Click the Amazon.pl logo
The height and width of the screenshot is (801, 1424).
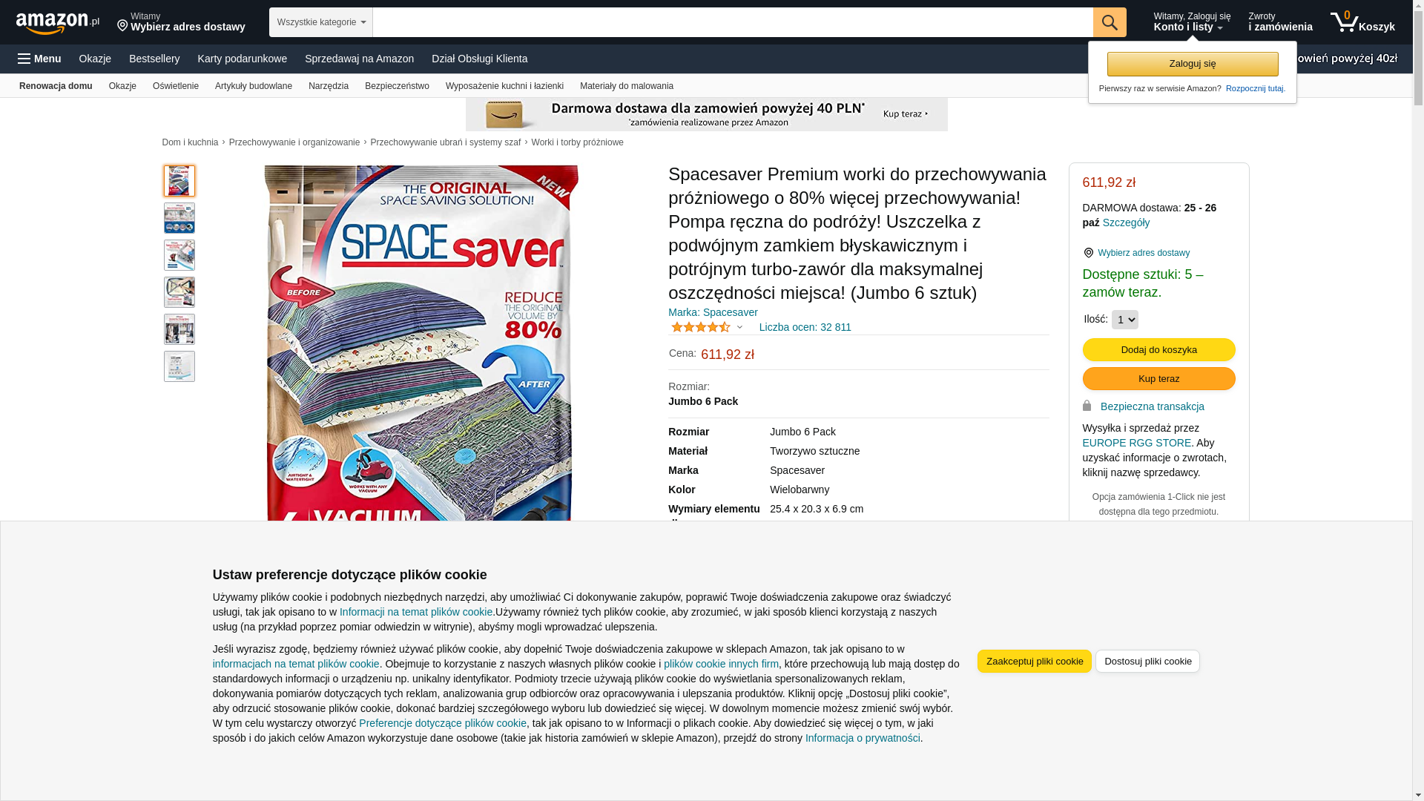[x=57, y=23]
